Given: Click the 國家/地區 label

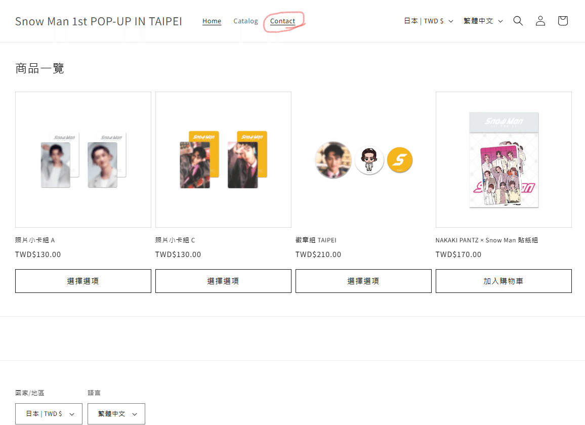Looking at the screenshot, I should 30,393.
